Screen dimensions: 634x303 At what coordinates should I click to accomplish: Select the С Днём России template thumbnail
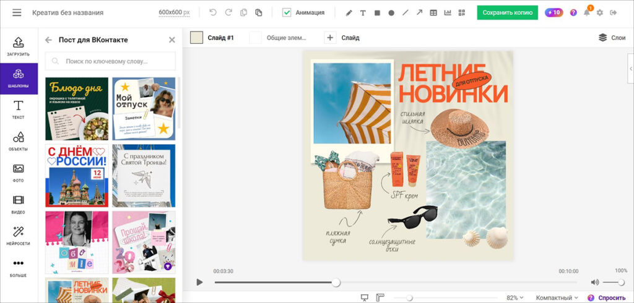[x=77, y=176]
